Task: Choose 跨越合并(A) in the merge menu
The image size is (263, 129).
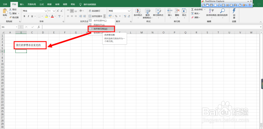Action: [x=102, y=24]
